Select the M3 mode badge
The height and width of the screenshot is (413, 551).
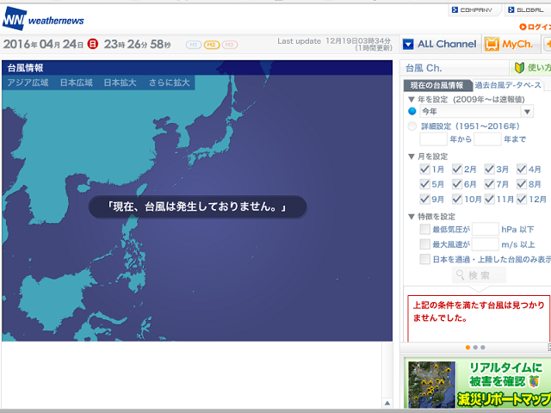230,45
